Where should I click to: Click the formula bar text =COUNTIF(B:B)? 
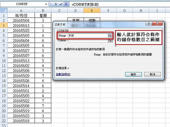[x=85, y=5]
